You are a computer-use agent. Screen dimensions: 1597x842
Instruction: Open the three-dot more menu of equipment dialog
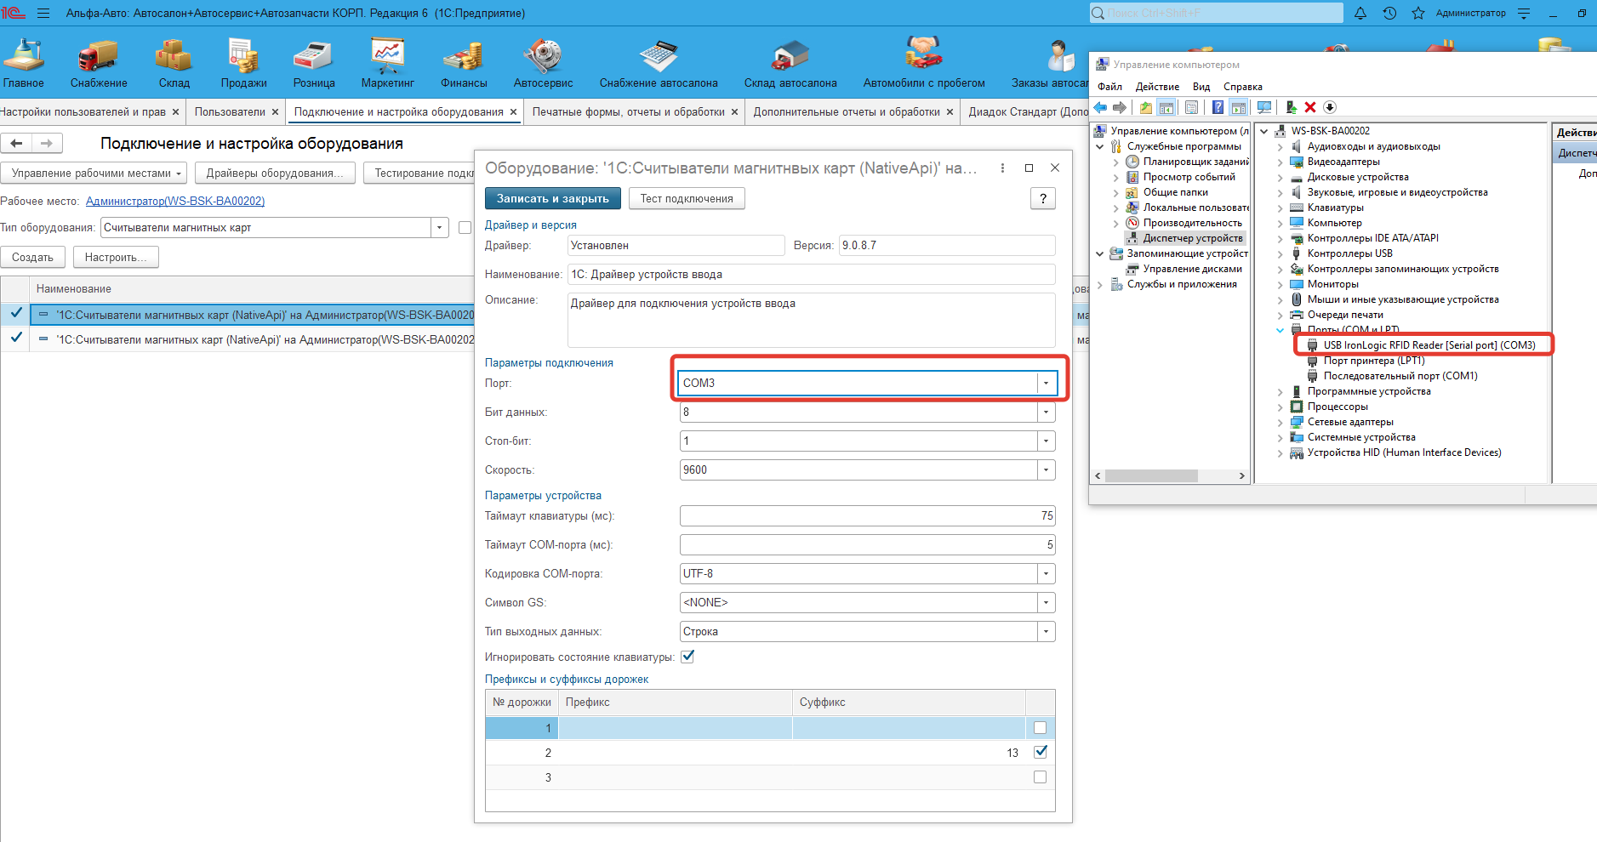pos(1002,168)
